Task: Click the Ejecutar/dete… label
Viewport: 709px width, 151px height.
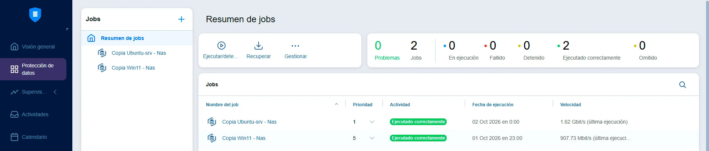Action: point(221,56)
